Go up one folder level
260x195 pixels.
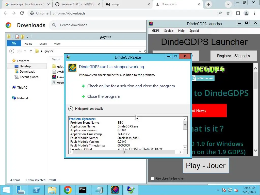pos(31,51)
